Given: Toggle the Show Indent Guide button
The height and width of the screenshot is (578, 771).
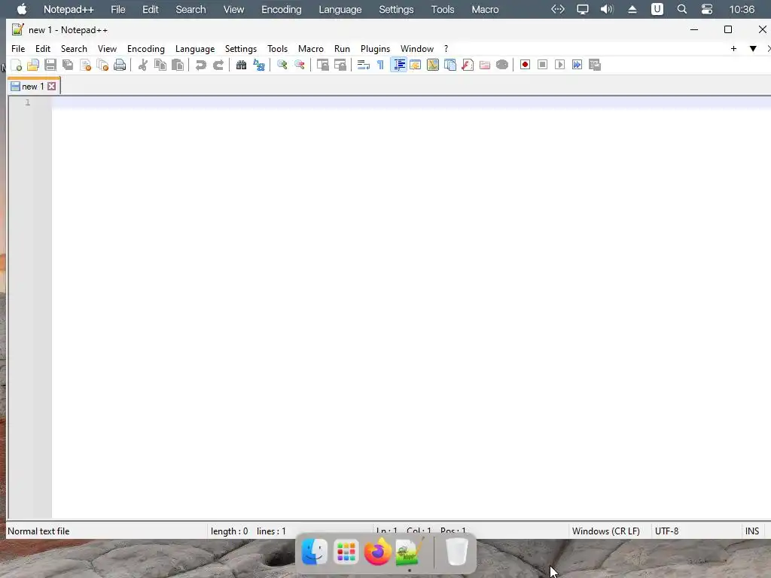Looking at the screenshot, I should point(398,65).
